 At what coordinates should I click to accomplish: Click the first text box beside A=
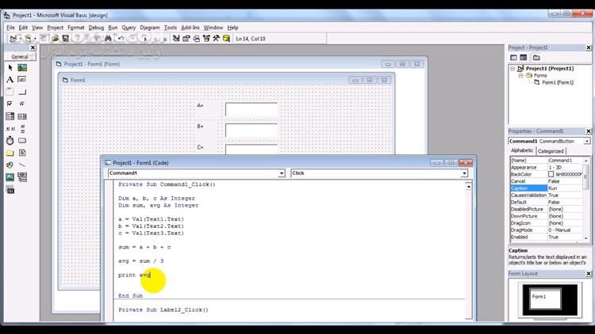251,109
